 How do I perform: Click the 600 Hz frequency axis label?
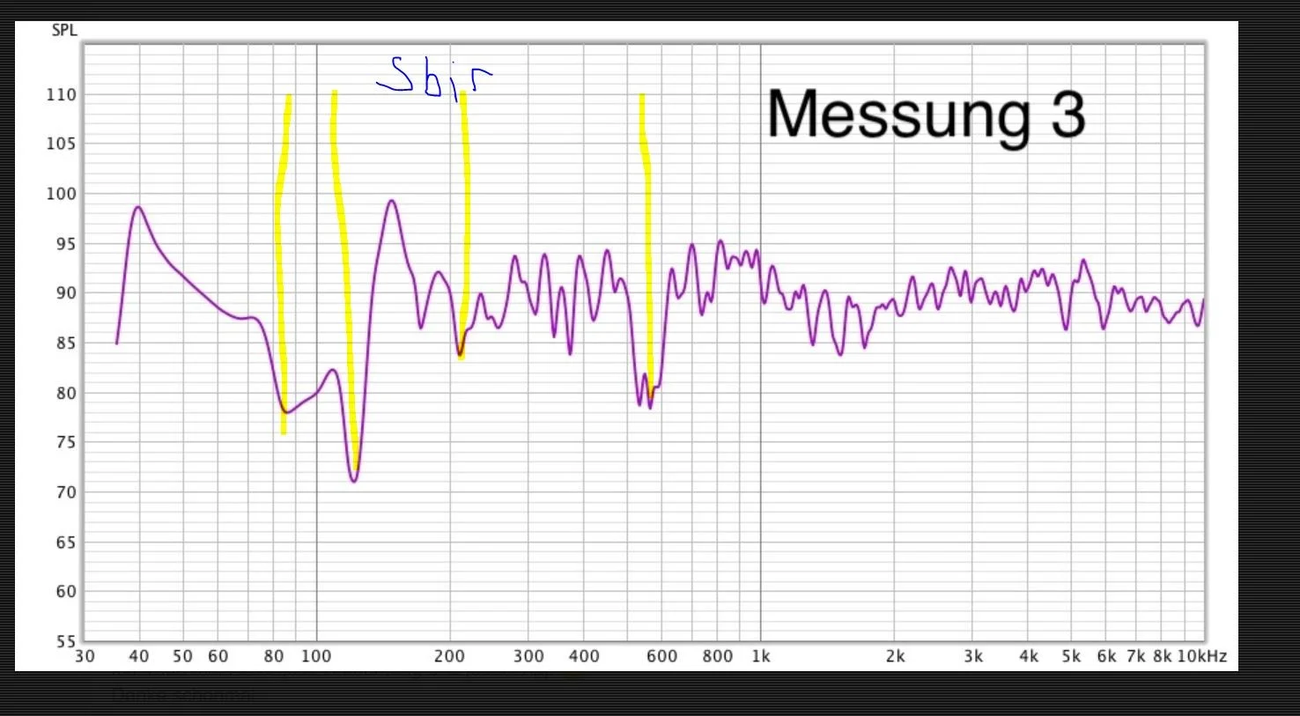662,656
